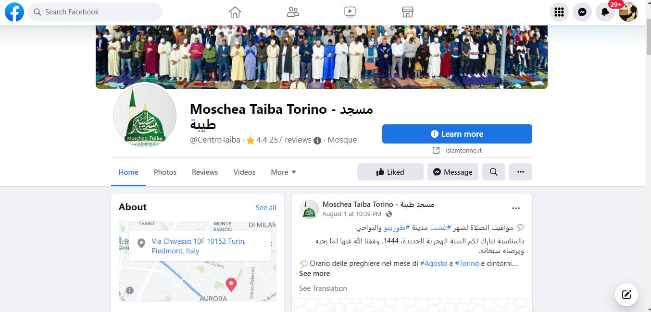Click the Learn more button
Viewport: 651px width, 312px height.
point(457,134)
